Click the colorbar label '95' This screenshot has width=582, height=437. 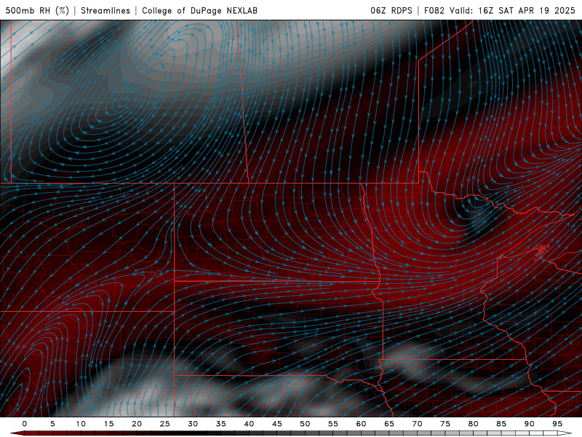557,424
